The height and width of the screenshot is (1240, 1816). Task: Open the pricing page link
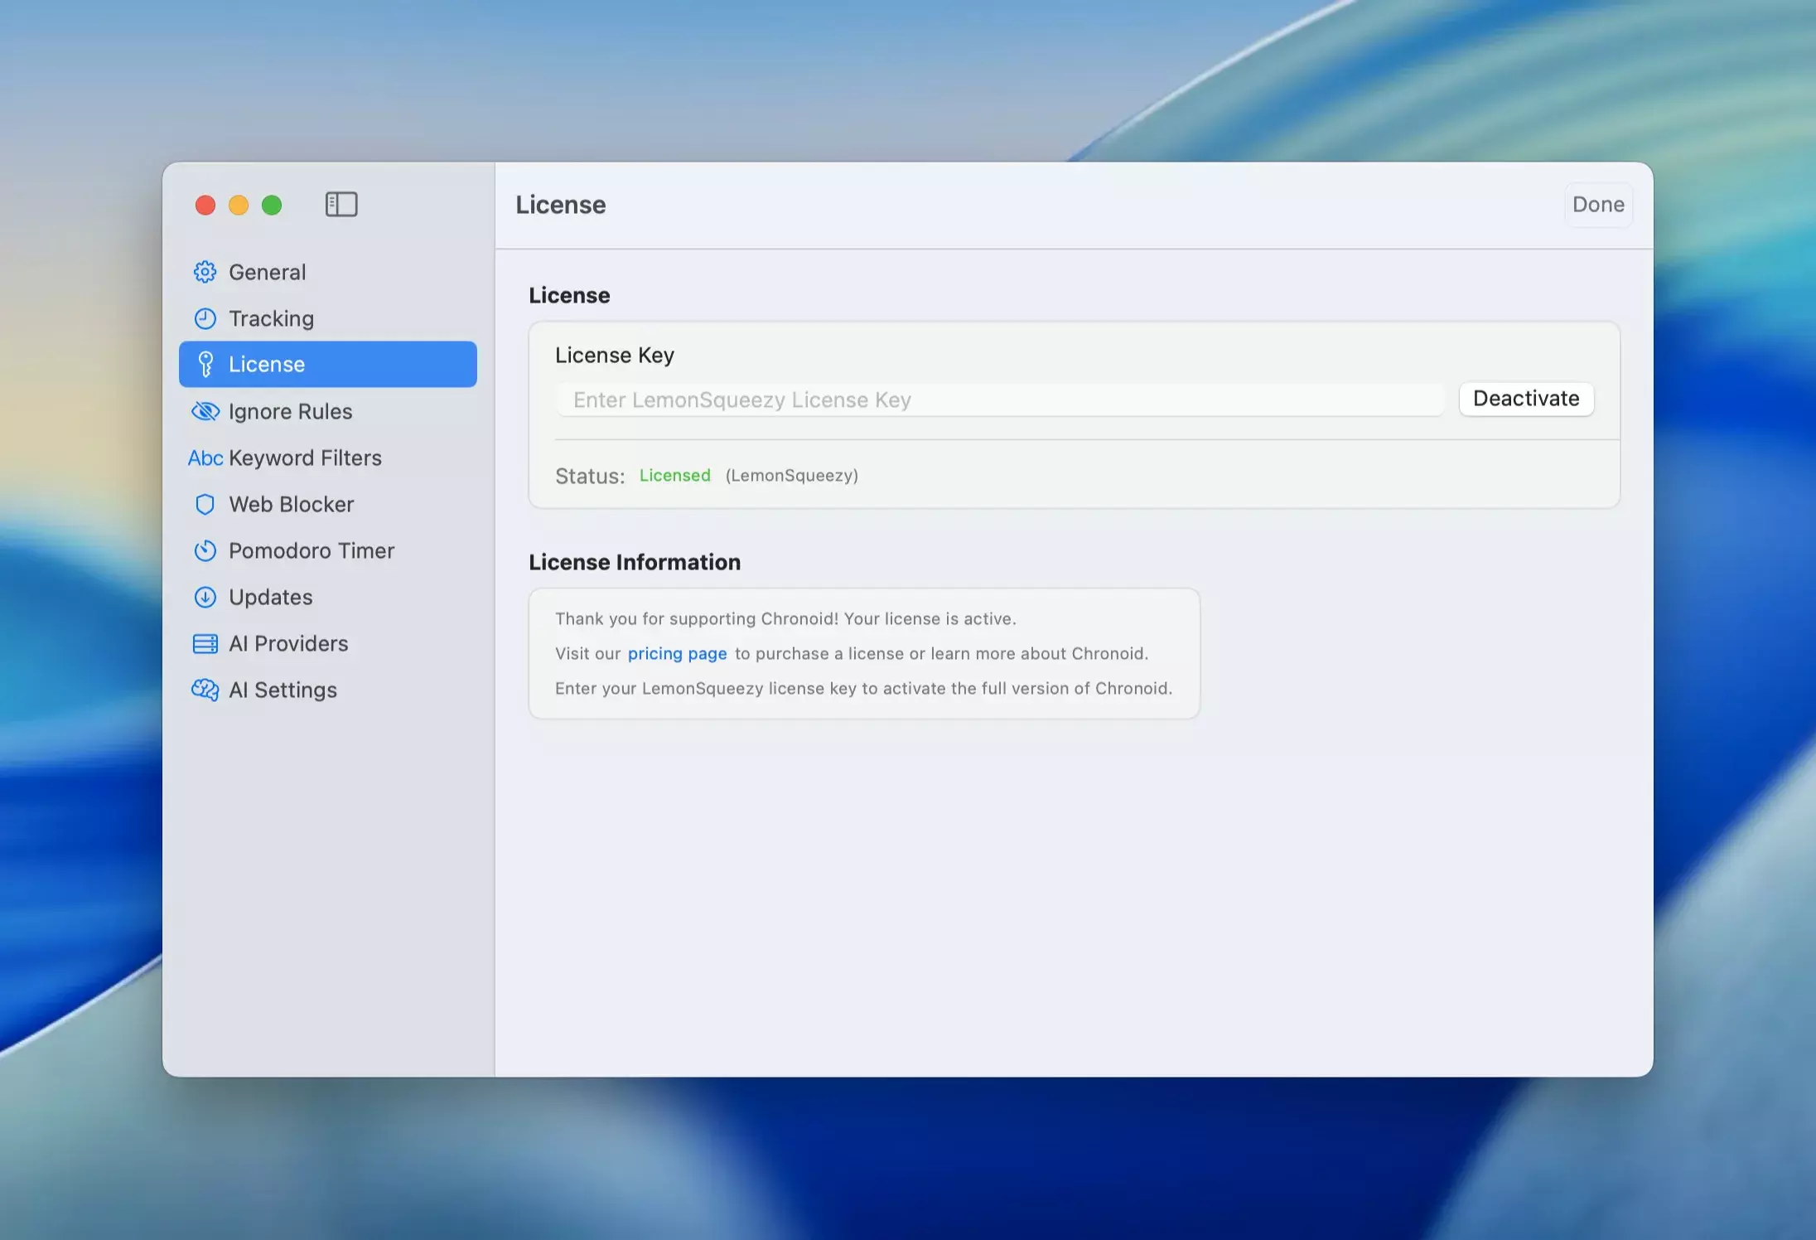677,653
